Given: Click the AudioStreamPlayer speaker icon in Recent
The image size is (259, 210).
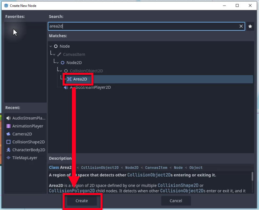Looking at the screenshot, I should [8, 118].
